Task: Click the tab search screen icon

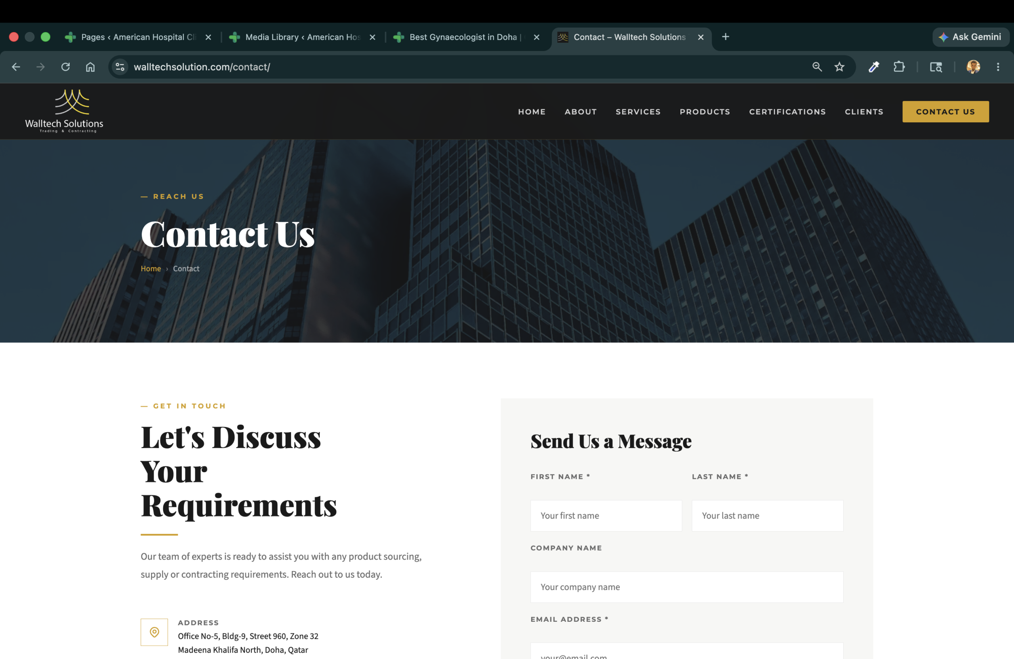Action: click(936, 67)
